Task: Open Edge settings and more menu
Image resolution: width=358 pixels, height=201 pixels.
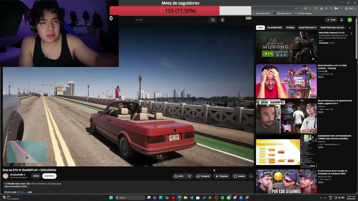Action: point(341,8)
